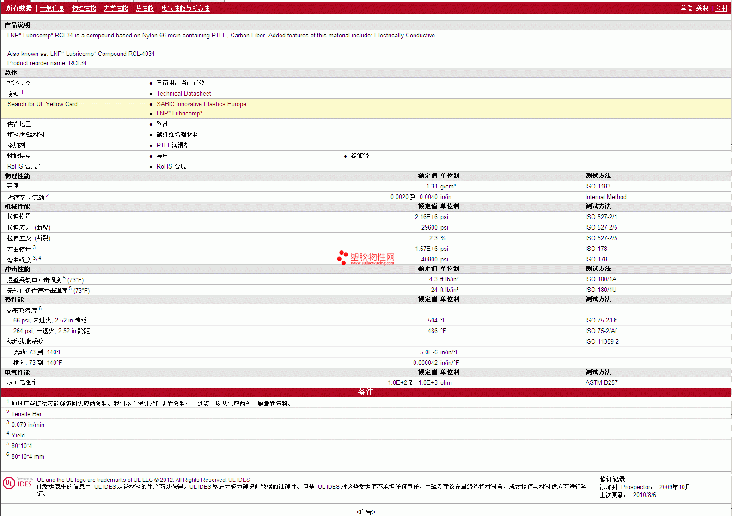Click the ISO 11359-2 test method
This screenshot has height=516, width=732.
click(x=602, y=342)
